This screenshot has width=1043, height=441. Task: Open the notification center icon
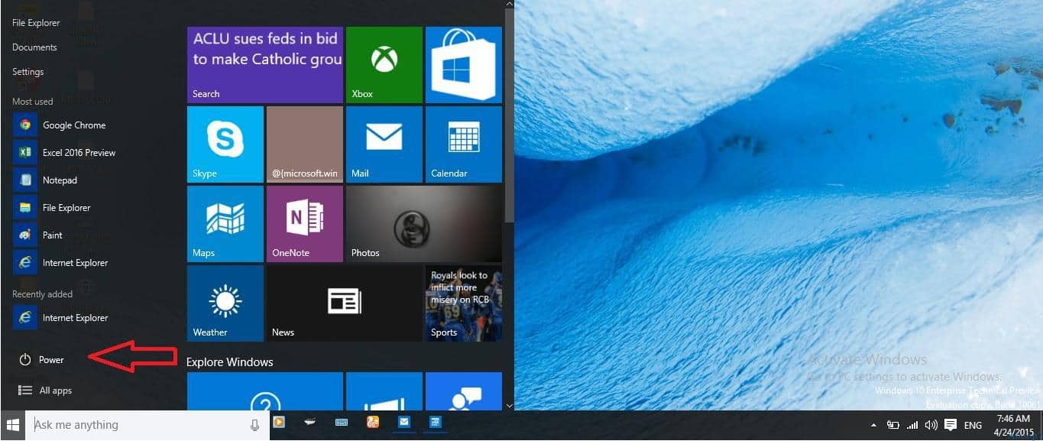tap(951, 425)
